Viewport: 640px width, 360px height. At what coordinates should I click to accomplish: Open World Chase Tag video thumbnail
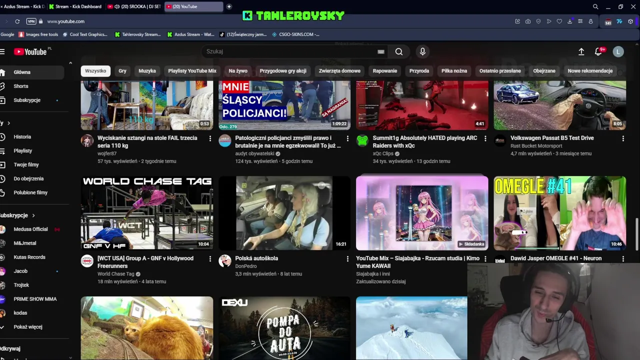point(147,212)
